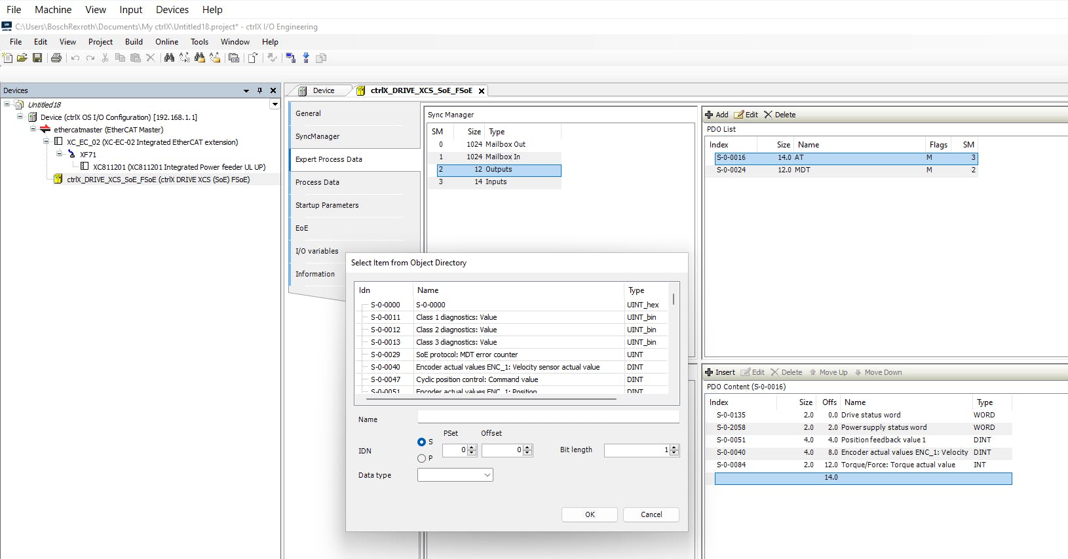Viewport: 1068px width, 559px height.
Task: Pin the Devices panel with pushpin icon
Action: click(x=259, y=90)
